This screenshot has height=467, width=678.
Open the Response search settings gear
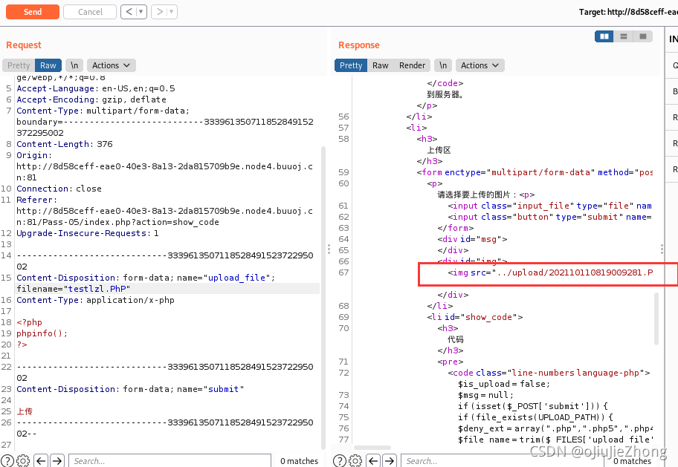[355, 461]
